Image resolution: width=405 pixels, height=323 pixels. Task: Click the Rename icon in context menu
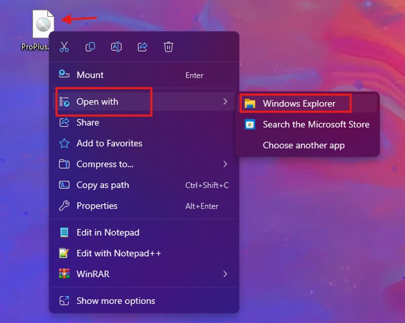pyautogui.click(x=116, y=47)
